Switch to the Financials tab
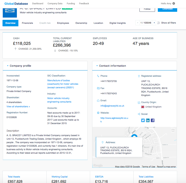Image resolution: width=186 pixels, height=183 pixels. pos(27,23)
